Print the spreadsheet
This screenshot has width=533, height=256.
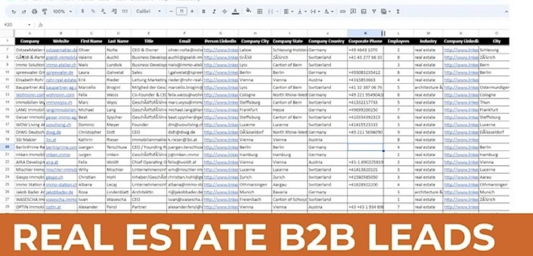click(34, 11)
